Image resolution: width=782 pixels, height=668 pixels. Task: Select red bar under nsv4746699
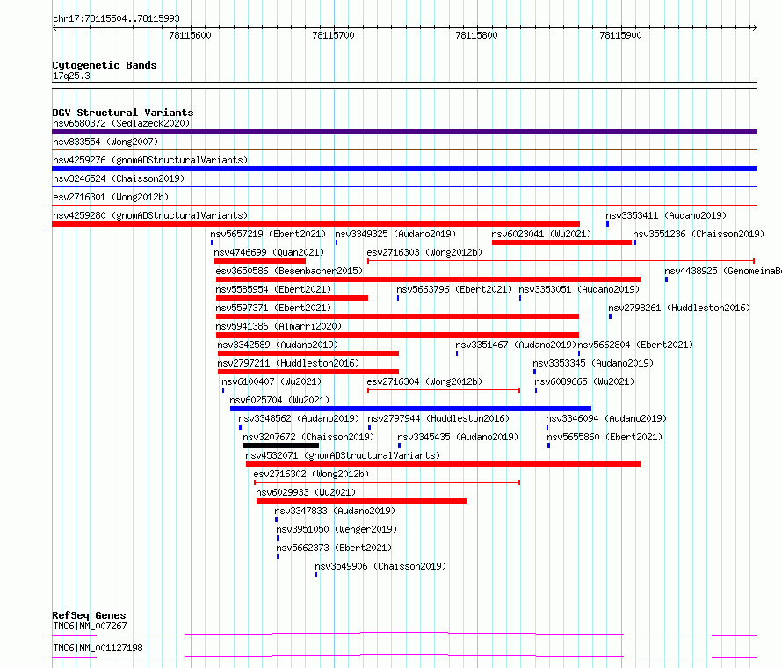(260, 261)
